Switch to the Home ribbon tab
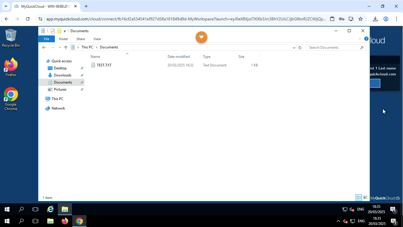The height and width of the screenshot is (227, 403). click(63, 39)
